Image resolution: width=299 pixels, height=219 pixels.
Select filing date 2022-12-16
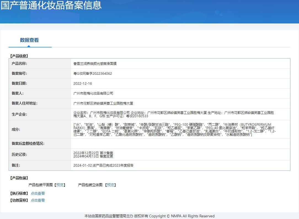(x=82, y=84)
